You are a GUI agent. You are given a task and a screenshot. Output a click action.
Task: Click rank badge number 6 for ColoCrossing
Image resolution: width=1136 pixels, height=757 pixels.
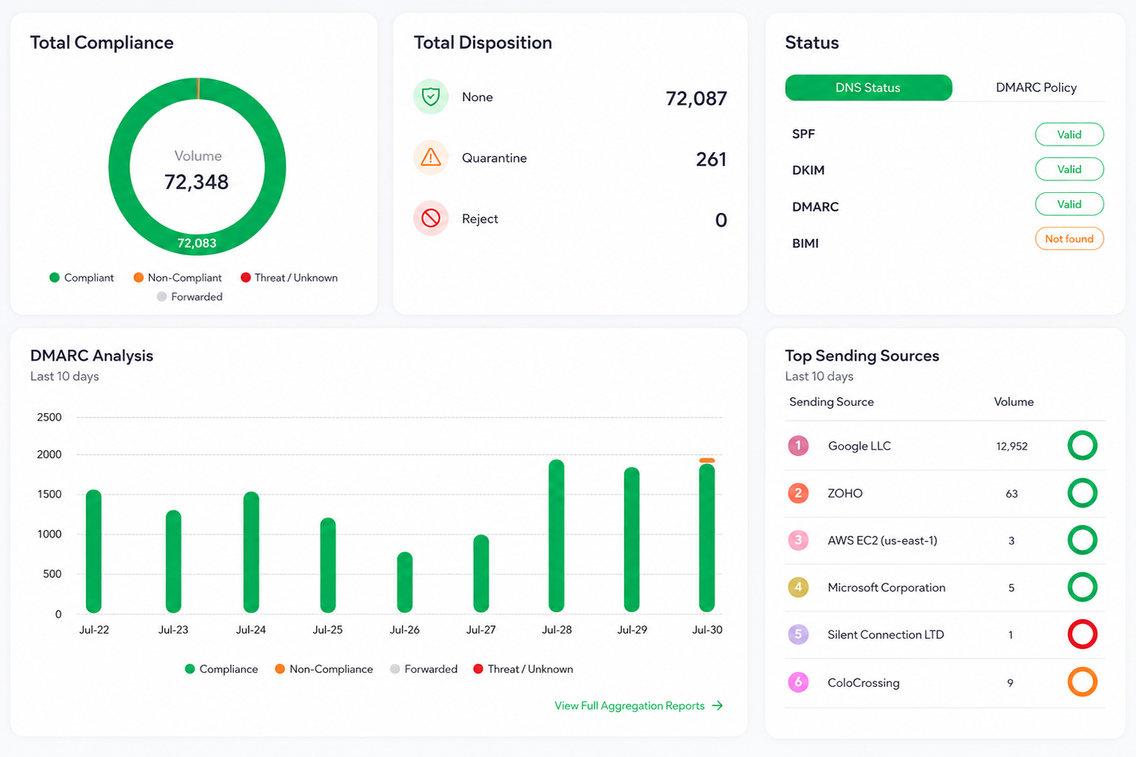(x=798, y=682)
